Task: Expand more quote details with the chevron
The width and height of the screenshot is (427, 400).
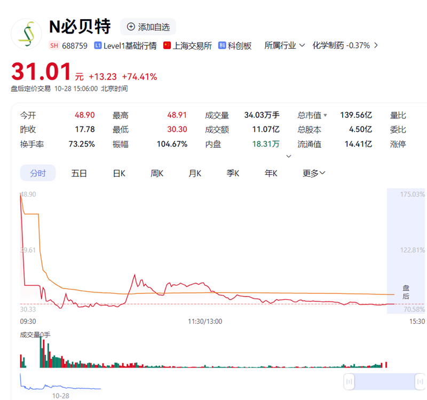Action: (289, 156)
